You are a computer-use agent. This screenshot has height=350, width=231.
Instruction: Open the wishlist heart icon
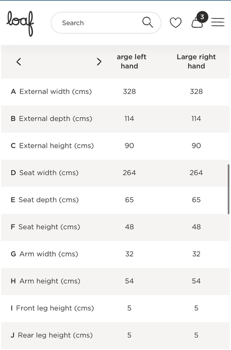coord(175,23)
